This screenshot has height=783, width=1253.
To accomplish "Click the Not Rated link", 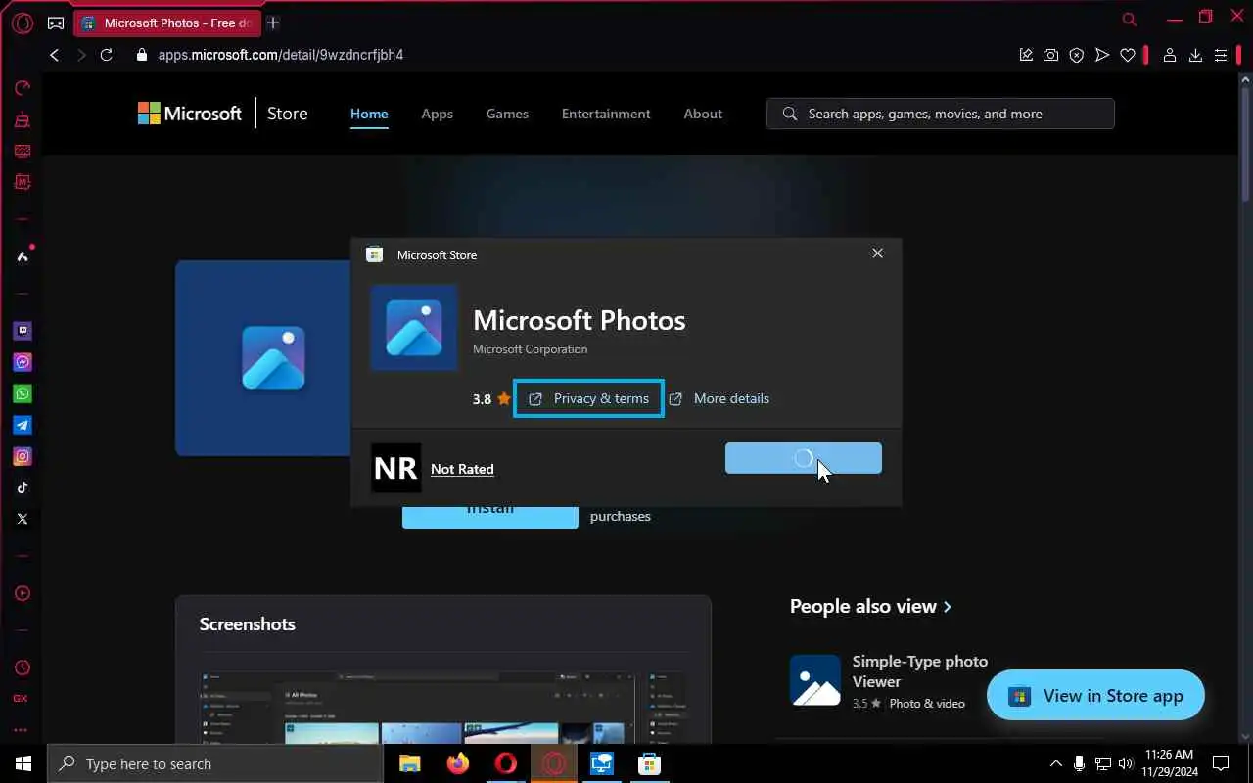I will [x=462, y=469].
